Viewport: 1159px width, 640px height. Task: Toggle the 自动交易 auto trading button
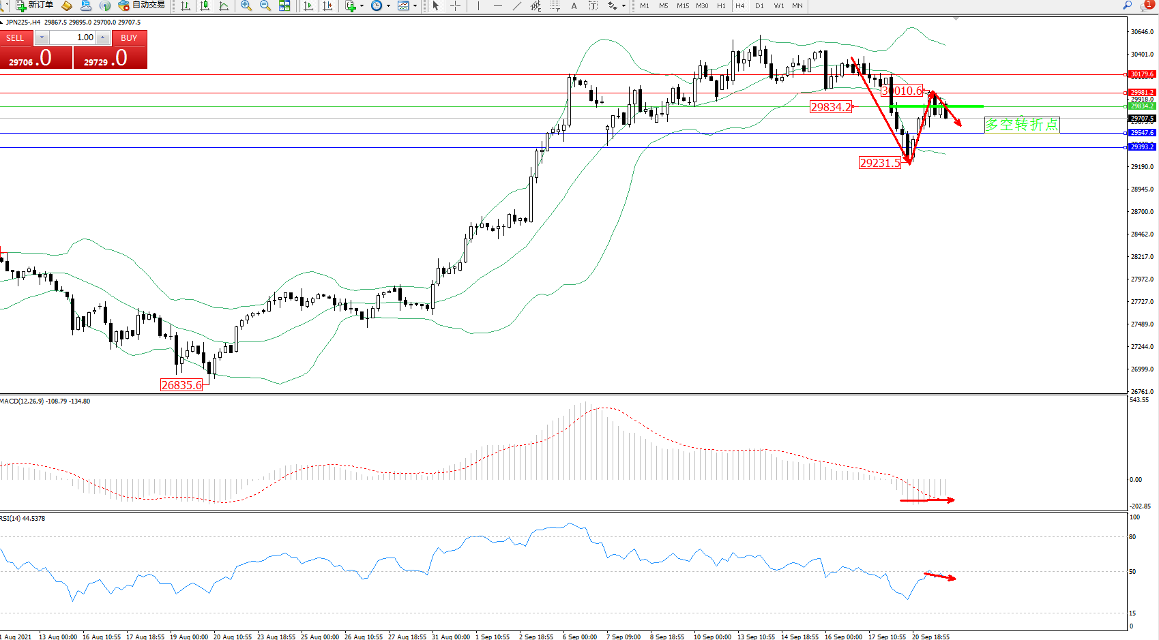(x=142, y=5)
